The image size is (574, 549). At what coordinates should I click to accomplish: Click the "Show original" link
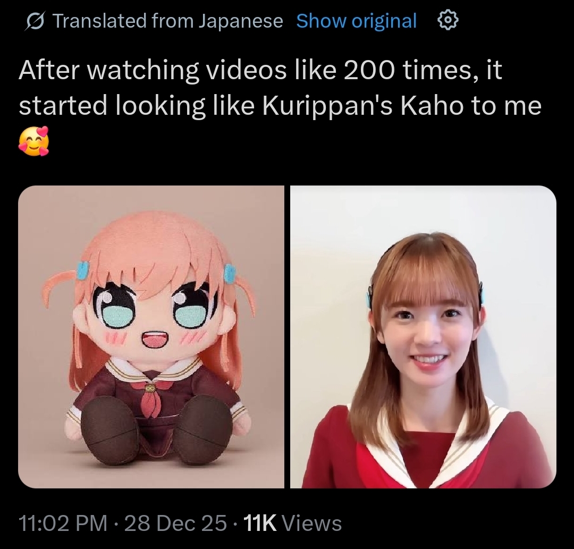coord(357,21)
